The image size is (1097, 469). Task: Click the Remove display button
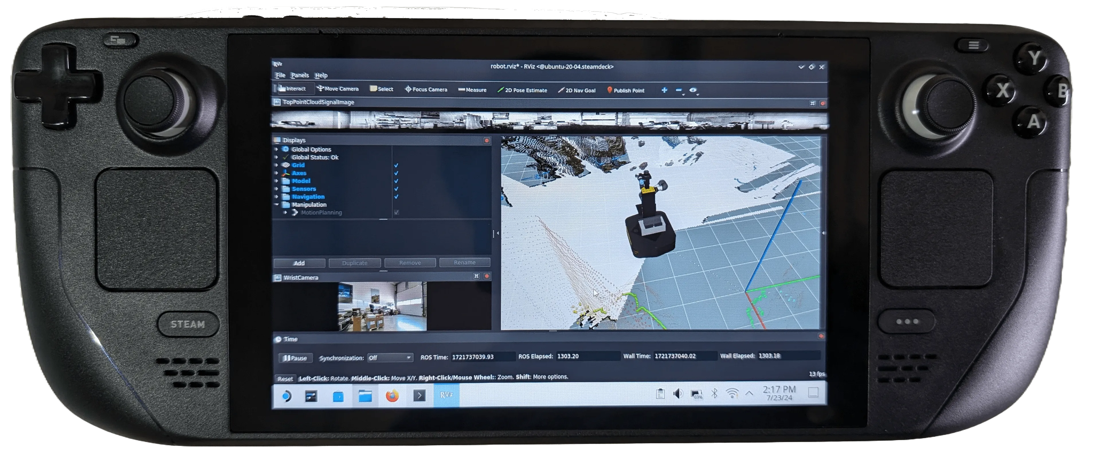tap(410, 263)
